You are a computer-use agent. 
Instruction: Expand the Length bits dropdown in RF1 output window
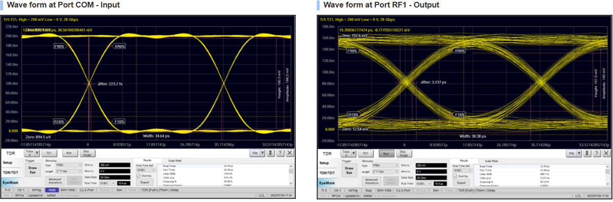(x=385, y=171)
